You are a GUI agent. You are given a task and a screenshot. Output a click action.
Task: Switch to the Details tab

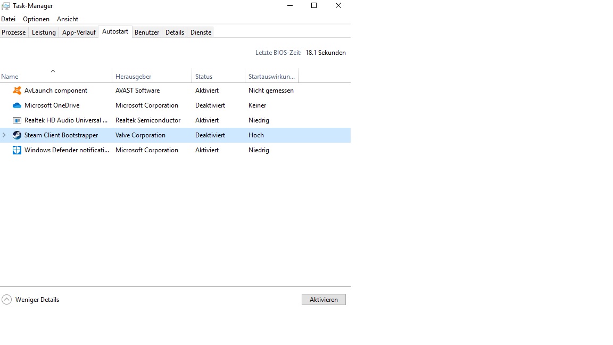pos(175,32)
